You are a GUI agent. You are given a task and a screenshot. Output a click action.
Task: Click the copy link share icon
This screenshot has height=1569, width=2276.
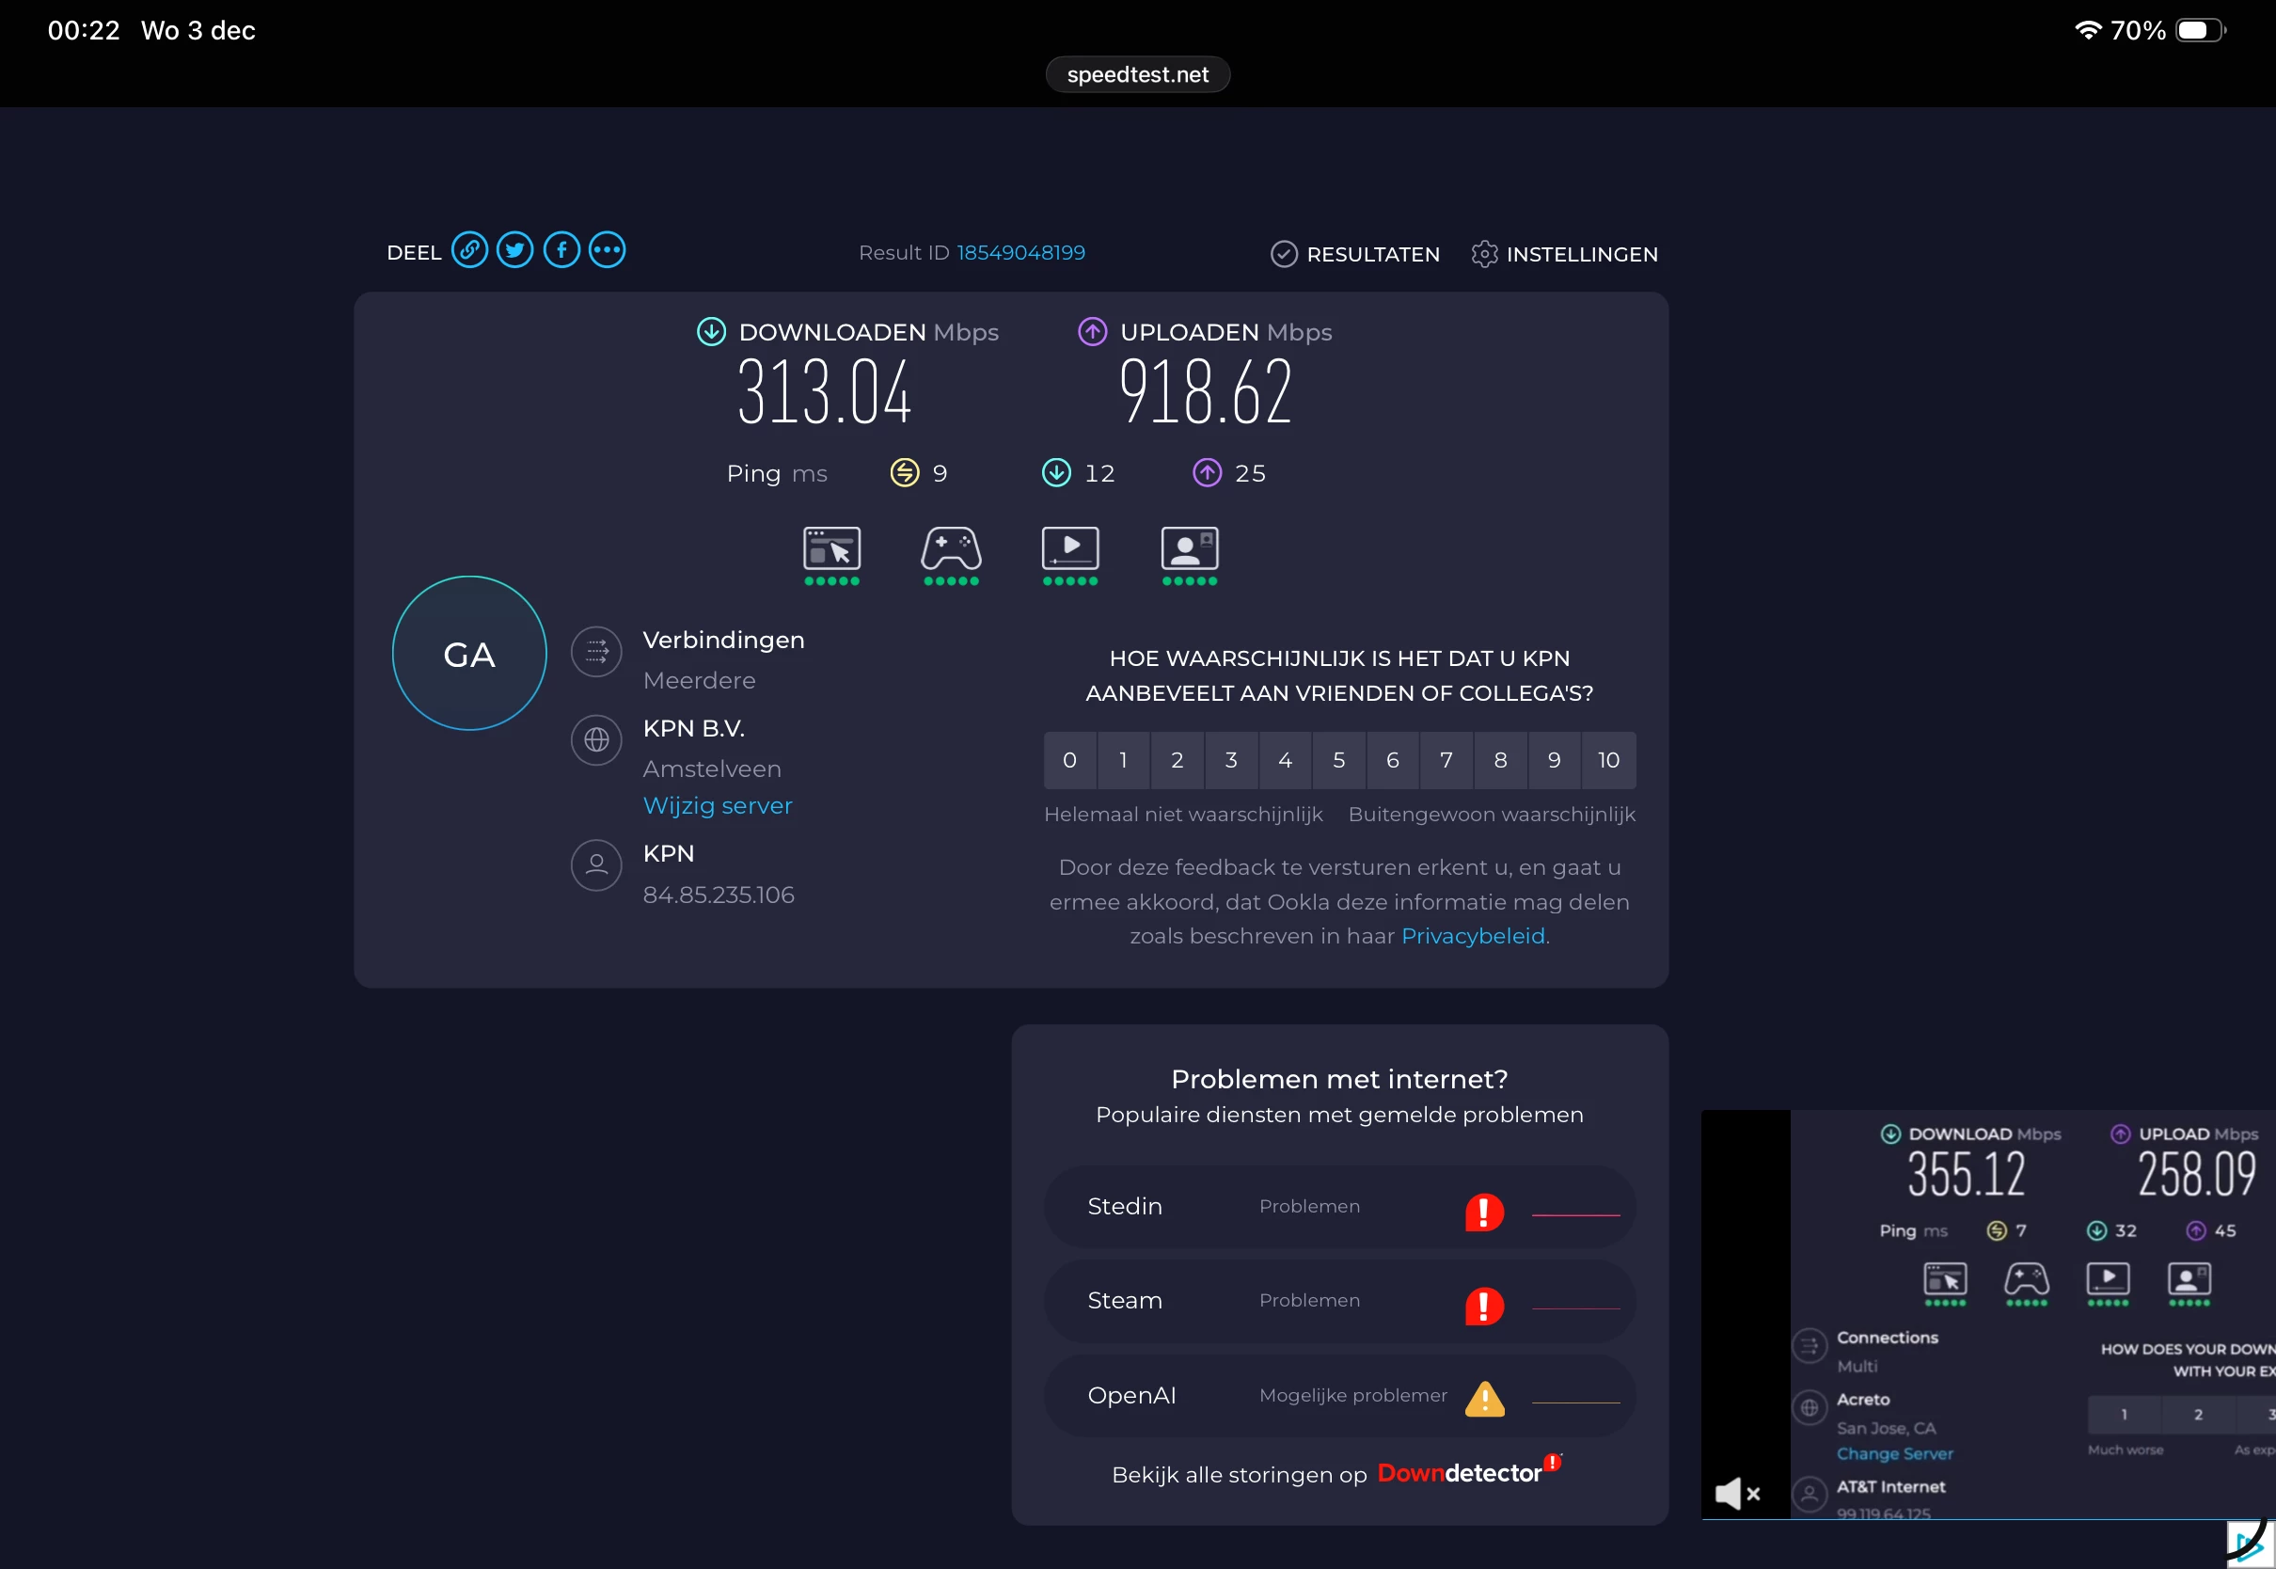pos(469,251)
